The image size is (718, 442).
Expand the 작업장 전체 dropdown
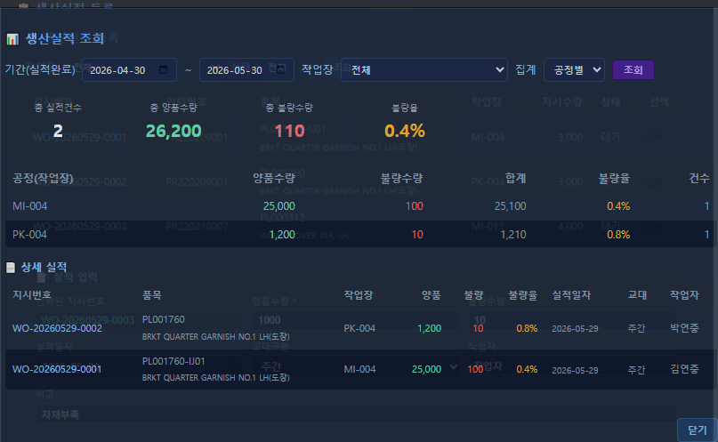pos(424,70)
